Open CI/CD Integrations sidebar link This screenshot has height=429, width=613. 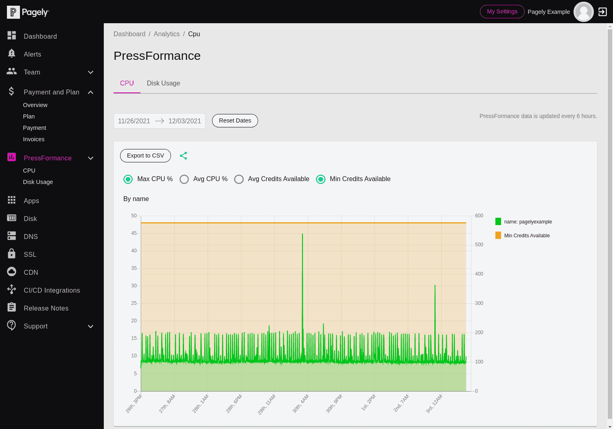click(x=52, y=290)
